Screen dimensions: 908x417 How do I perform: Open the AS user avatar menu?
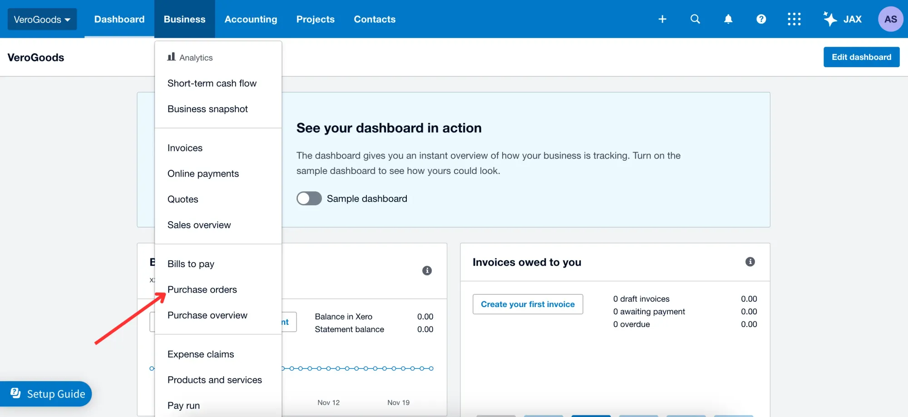point(890,19)
